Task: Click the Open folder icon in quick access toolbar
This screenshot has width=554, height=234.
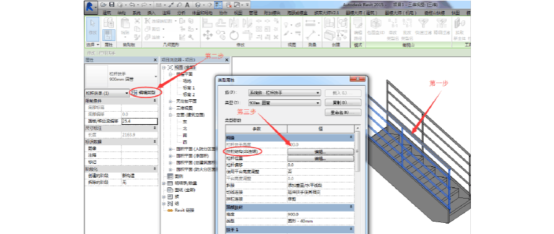Action: point(104,5)
